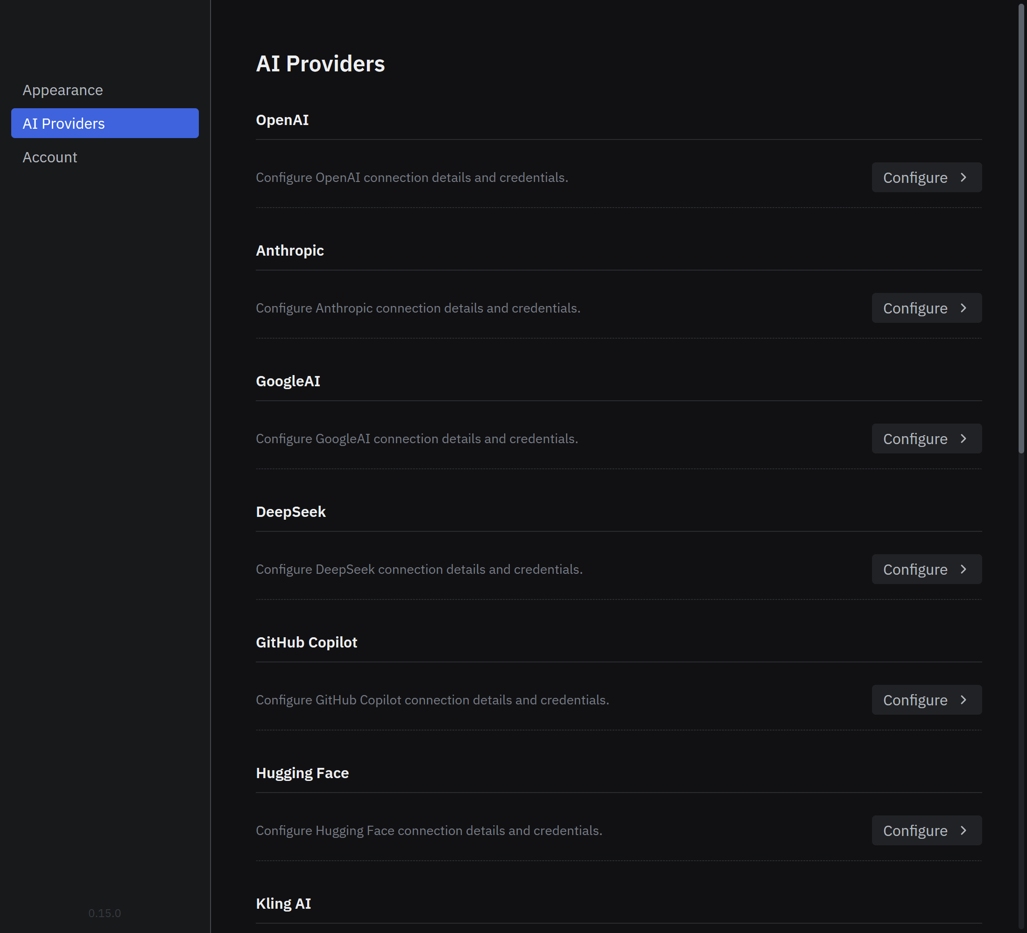Click the GoogleAI section heading
The height and width of the screenshot is (933, 1027).
(x=288, y=381)
